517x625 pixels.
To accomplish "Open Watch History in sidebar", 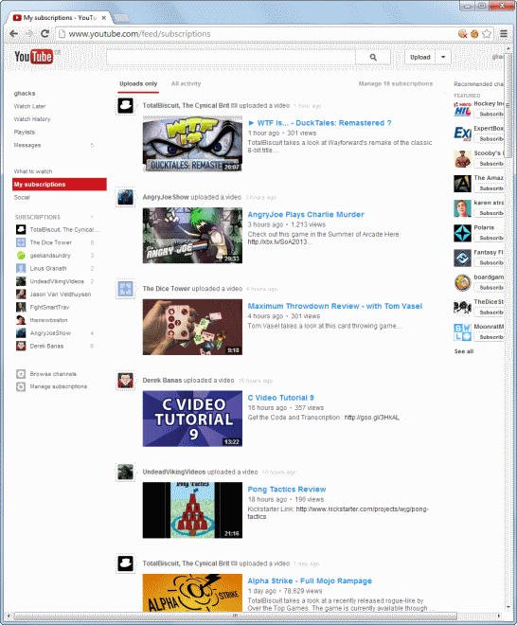I will [32, 119].
